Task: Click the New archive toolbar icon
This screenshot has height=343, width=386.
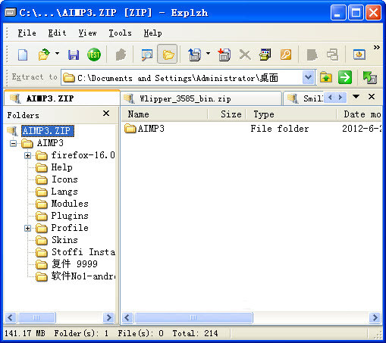Action: coord(23,55)
